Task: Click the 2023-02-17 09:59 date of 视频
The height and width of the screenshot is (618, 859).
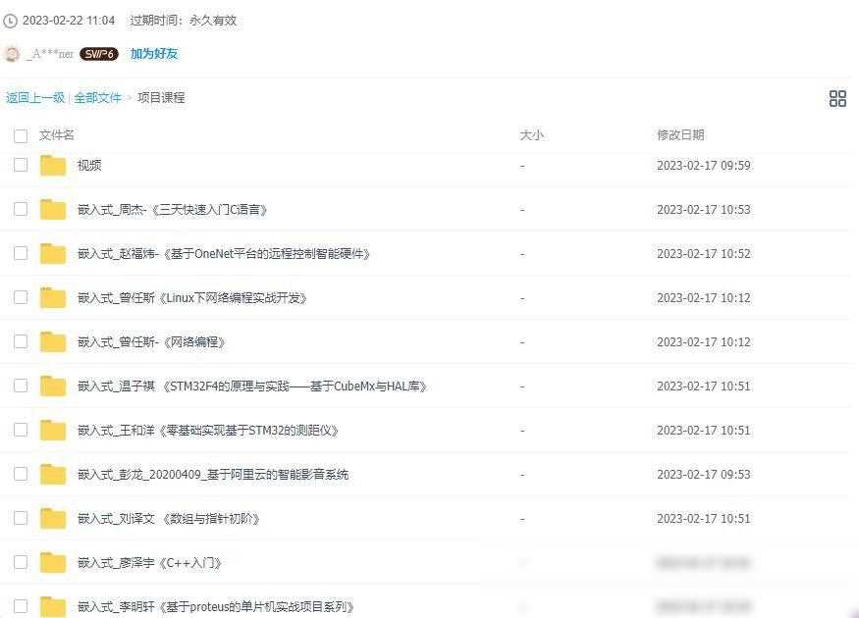Action: click(x=704, y=166)
